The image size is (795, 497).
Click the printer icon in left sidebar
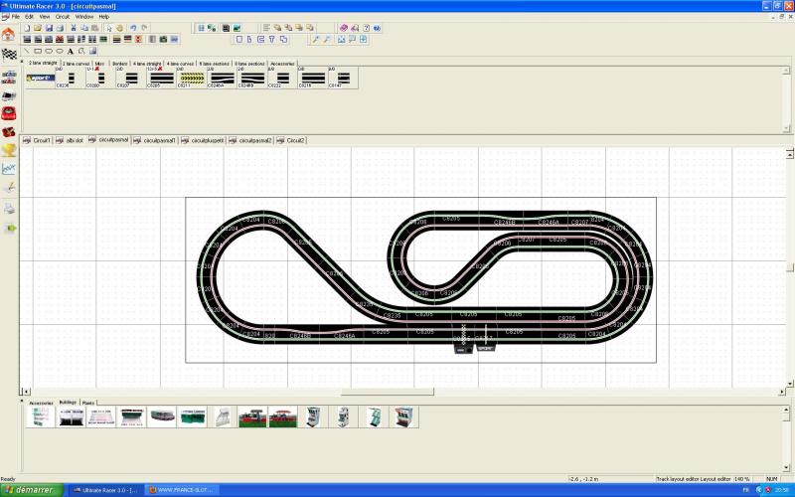click(9, 208)
